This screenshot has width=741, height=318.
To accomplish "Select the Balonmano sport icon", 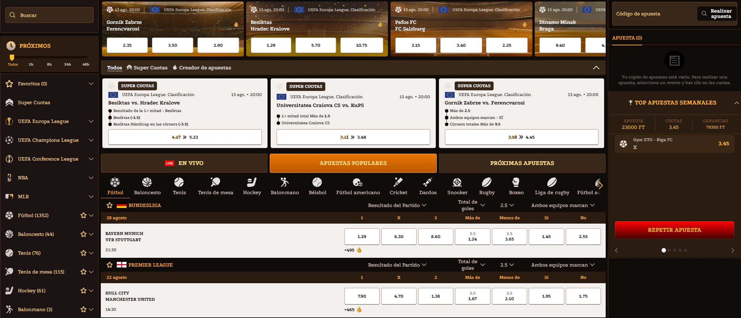I will coord(284,182).
